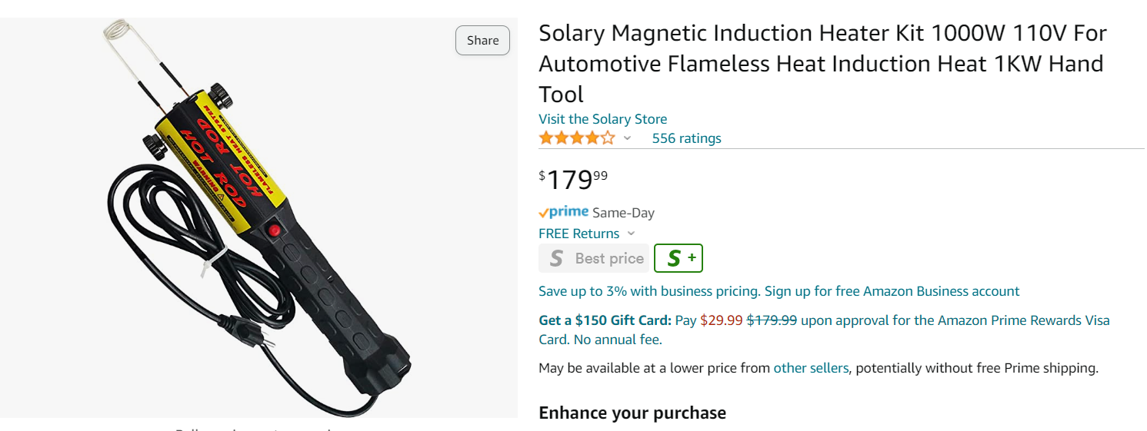Visit the Solary Store link
This screenshot has height=431, width=1147.
(x=602, y=119)
